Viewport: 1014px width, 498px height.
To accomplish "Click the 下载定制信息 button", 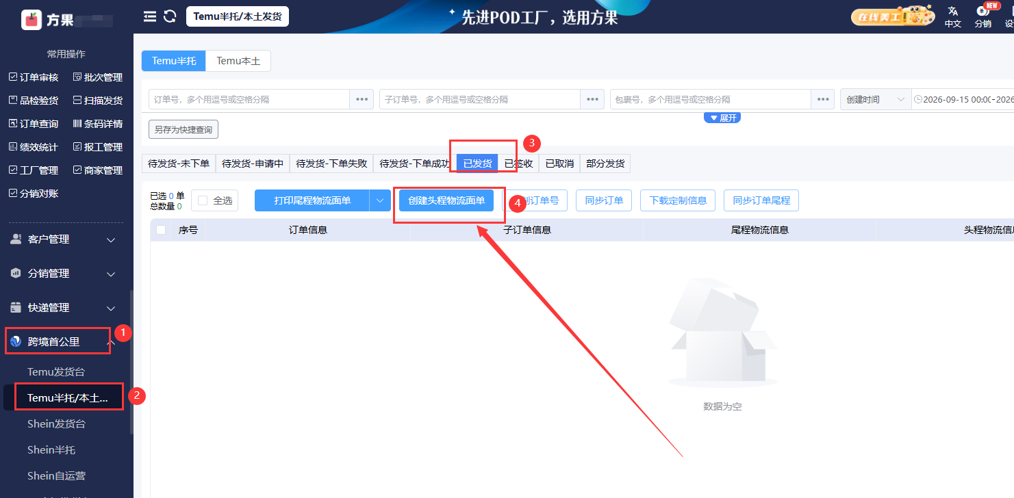I will click(x=678, y=200).
